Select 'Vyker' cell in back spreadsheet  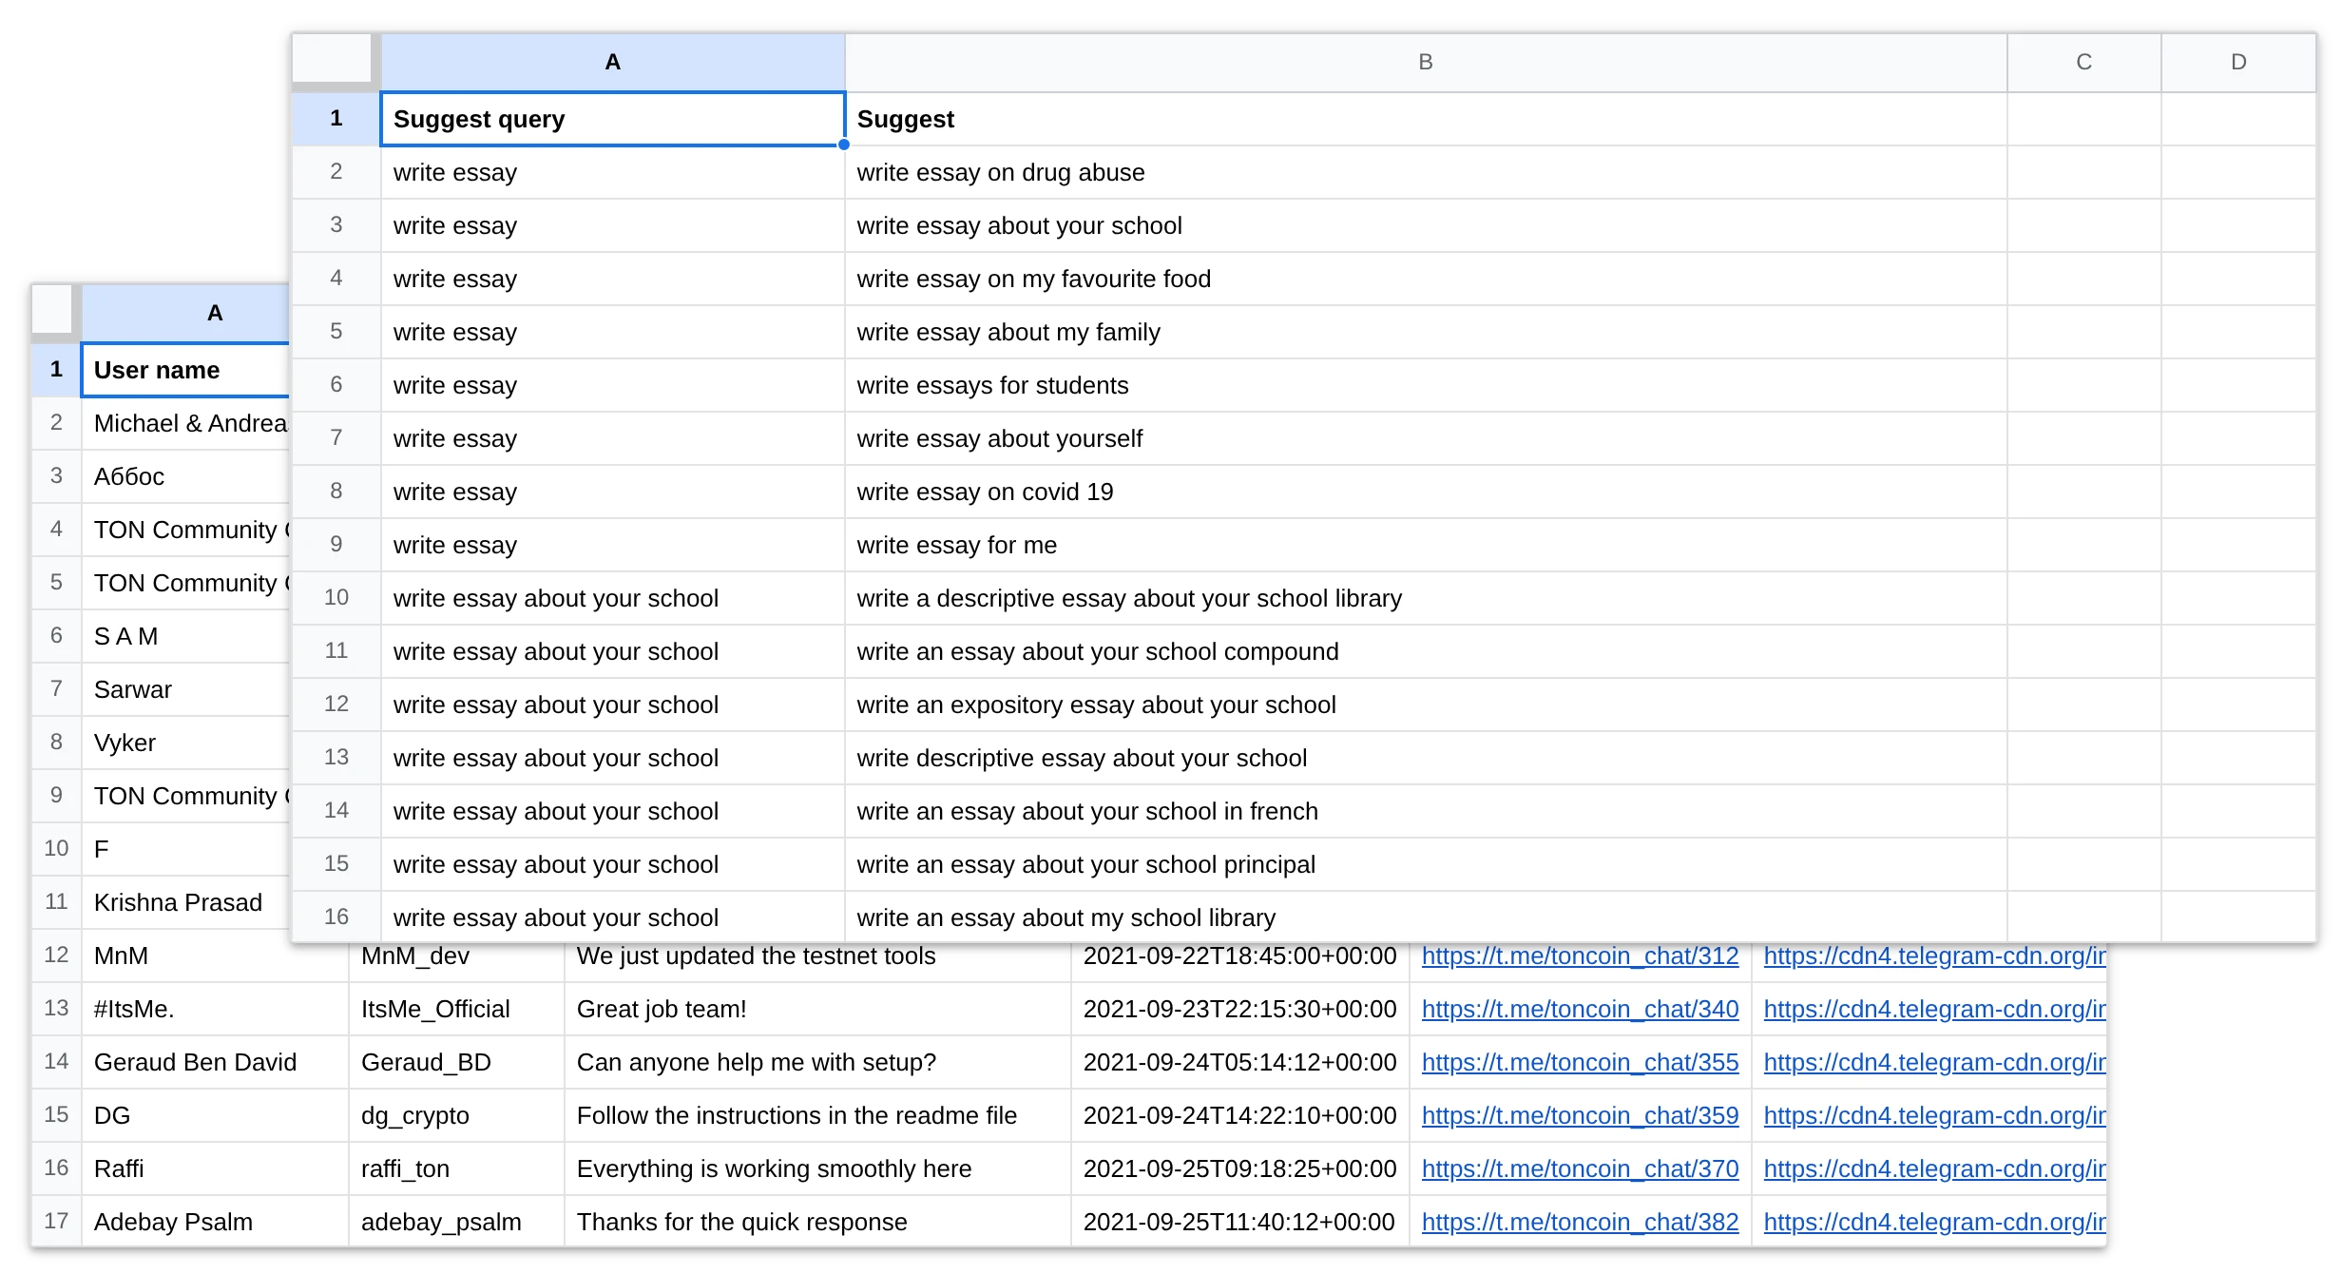click(185, 743)
